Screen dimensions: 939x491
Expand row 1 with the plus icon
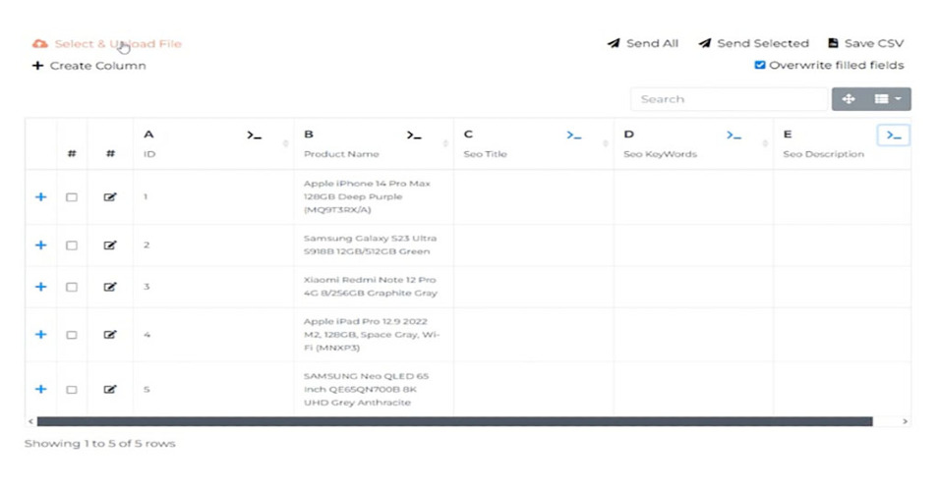40,196
